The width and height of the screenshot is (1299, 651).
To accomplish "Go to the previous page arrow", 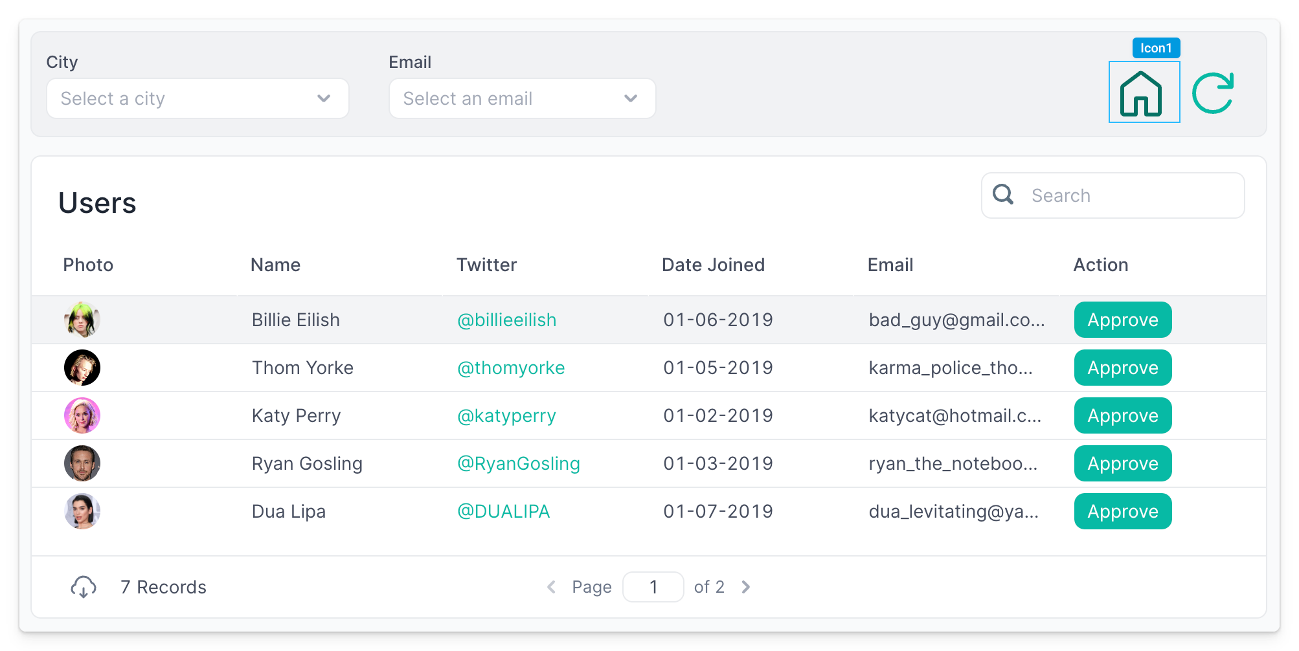I will (552, 587).
